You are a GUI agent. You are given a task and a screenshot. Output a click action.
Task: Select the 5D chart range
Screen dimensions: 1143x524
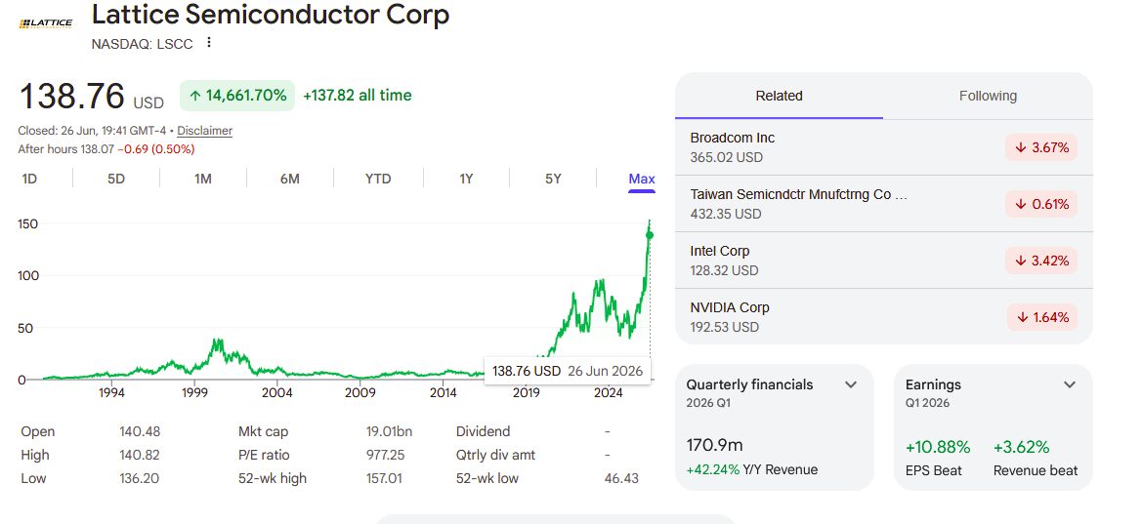click(116, 179)
